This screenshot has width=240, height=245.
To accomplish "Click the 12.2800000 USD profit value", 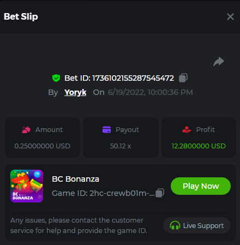I will tap(199, 146).
